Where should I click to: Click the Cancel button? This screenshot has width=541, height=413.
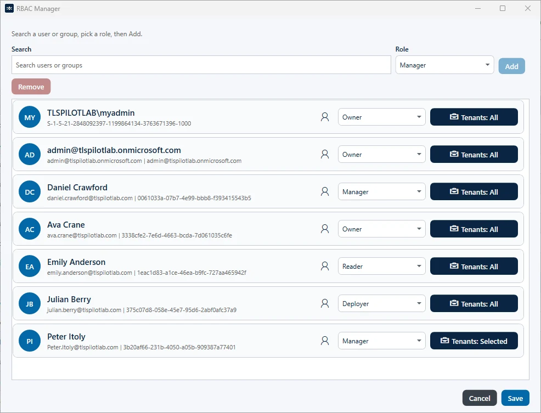click(480, 398)
